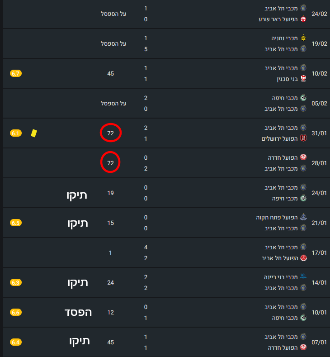Click the Hapoel Tel Aviv red logo
The image size is (330, 357).
coord(303,258)
